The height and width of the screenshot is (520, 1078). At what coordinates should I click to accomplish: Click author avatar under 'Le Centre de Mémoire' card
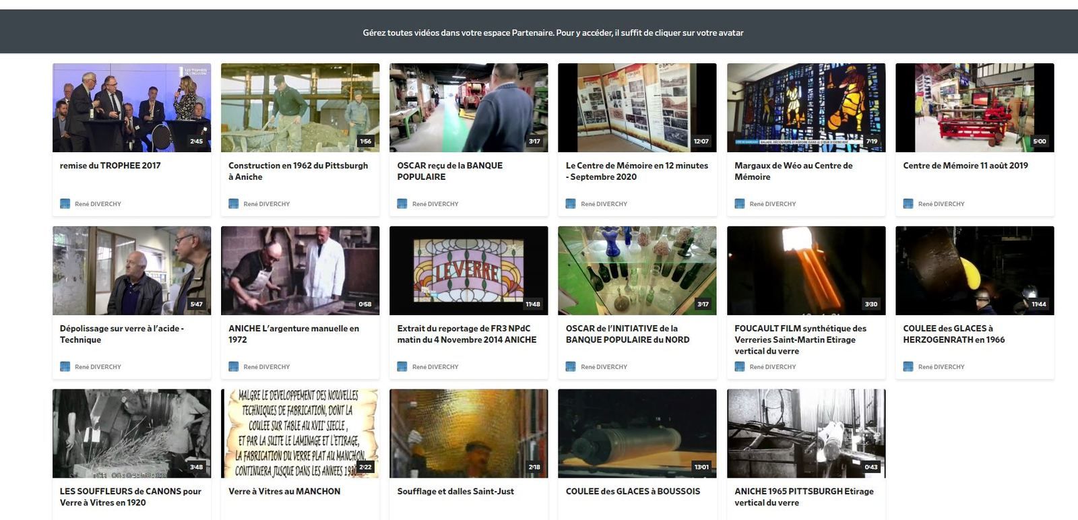(x=570, y=203)
